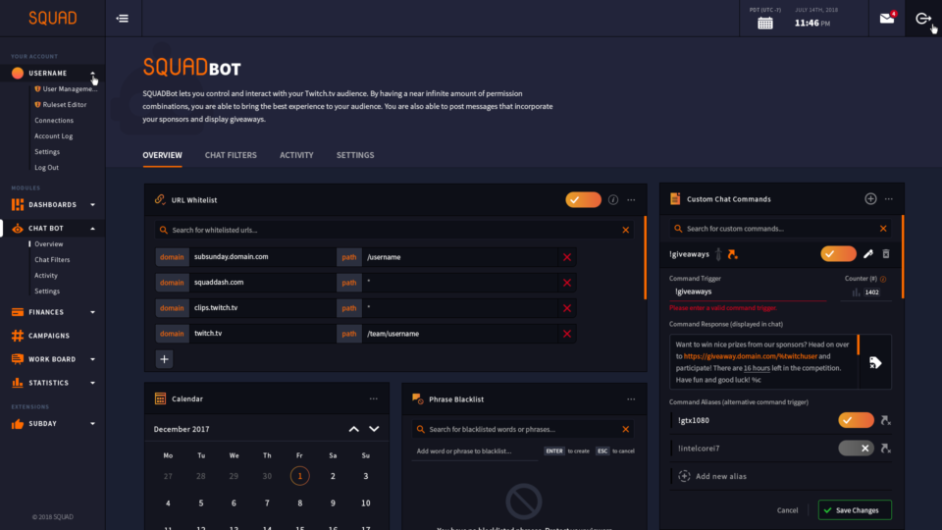Open Account Log in the sidebar
942x530 pixels.
53,135
